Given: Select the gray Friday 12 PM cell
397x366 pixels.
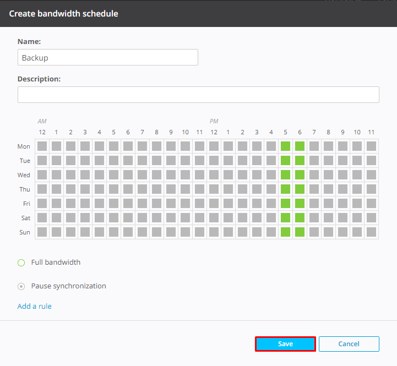Looking at the screenshot, I should 214,204.
